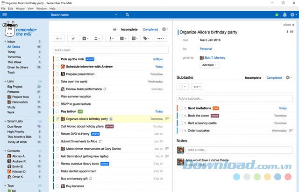
Task: Click the complete checkmark toolbar button
Action: pyautogui.click(x=73, y=38)
